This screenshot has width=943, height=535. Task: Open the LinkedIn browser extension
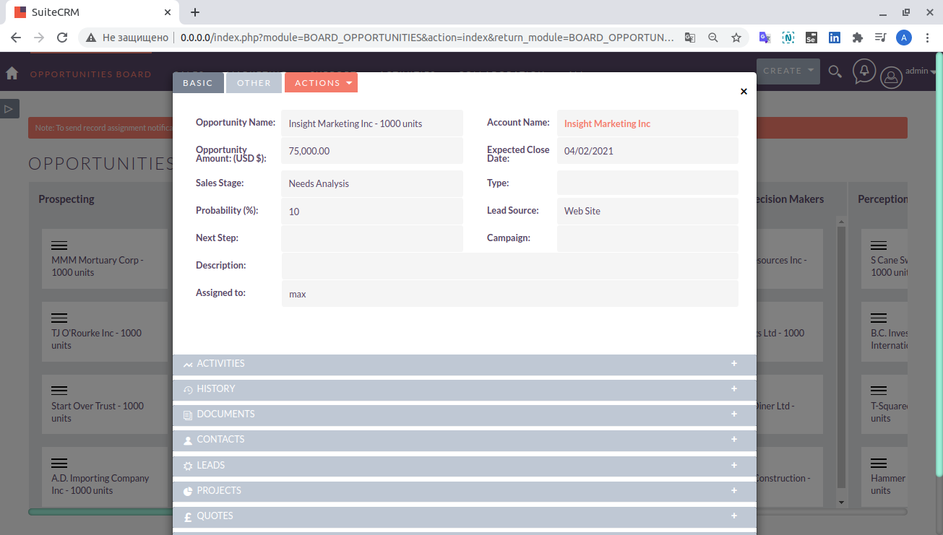tap(835, 38)
